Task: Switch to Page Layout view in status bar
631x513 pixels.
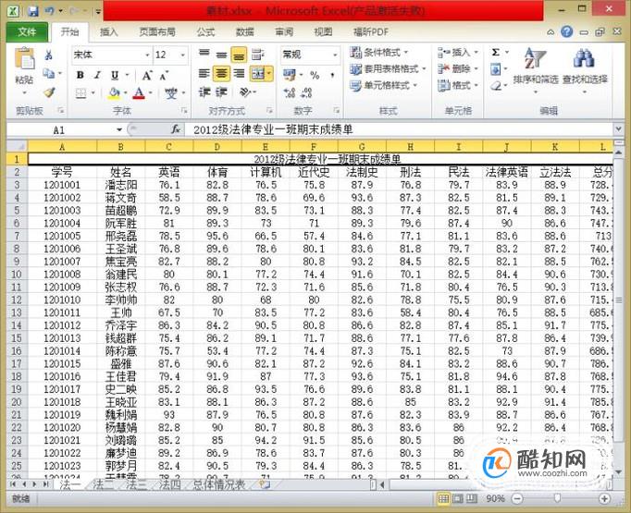Action: [x=458, y=499]
